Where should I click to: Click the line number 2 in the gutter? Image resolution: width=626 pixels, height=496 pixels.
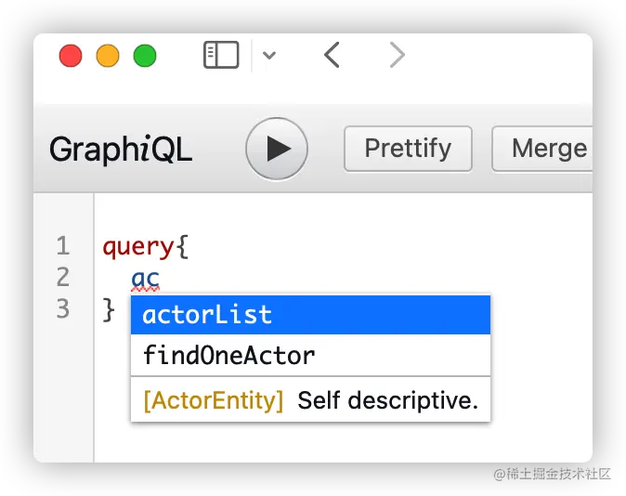click(63, 277)
